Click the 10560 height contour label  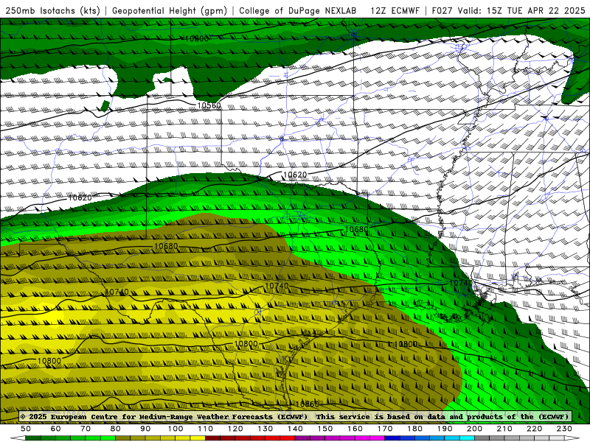[209, 105]
